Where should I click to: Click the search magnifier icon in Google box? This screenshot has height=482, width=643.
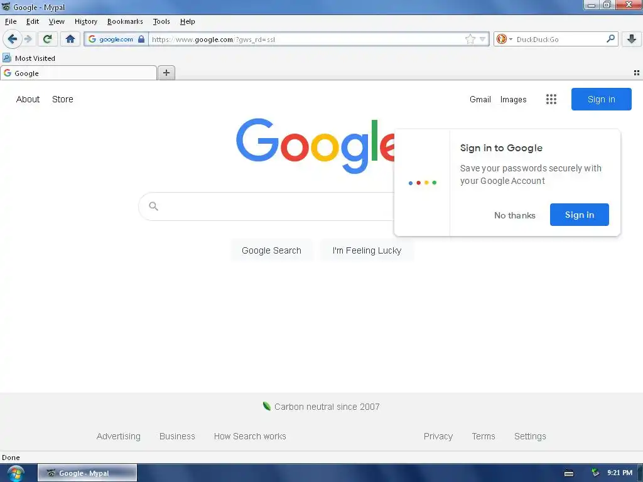click(153, 206)
